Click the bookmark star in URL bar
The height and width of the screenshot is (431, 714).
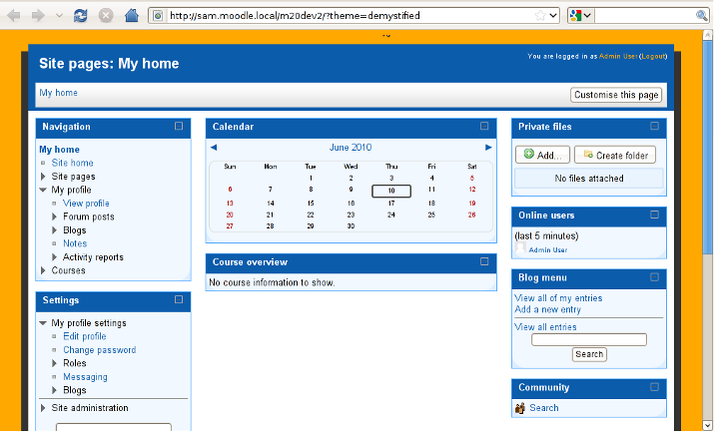540,15
